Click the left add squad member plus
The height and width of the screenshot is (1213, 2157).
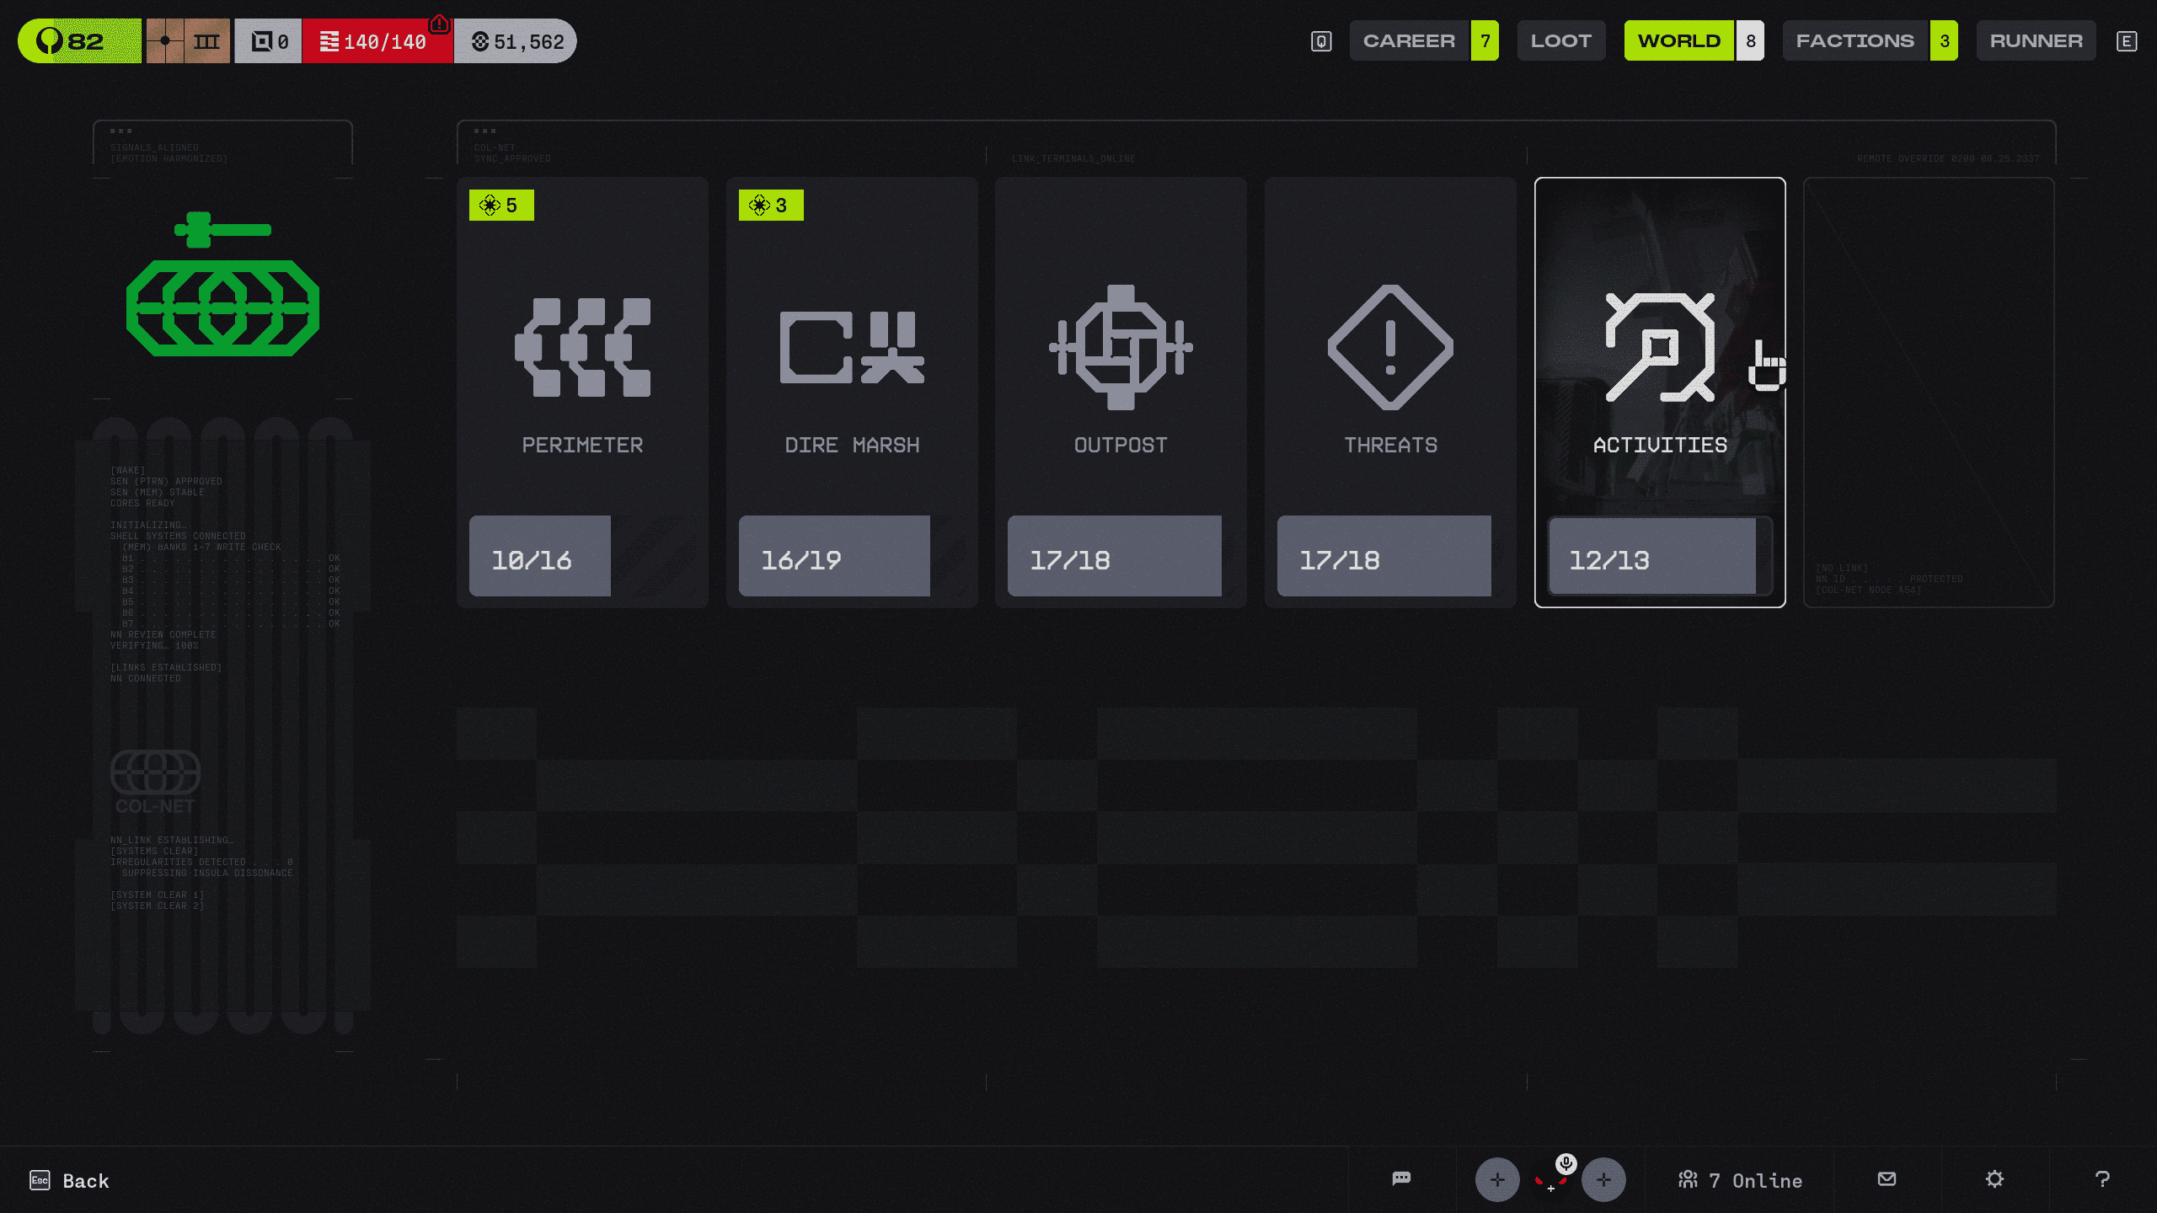[1497, 1179]
